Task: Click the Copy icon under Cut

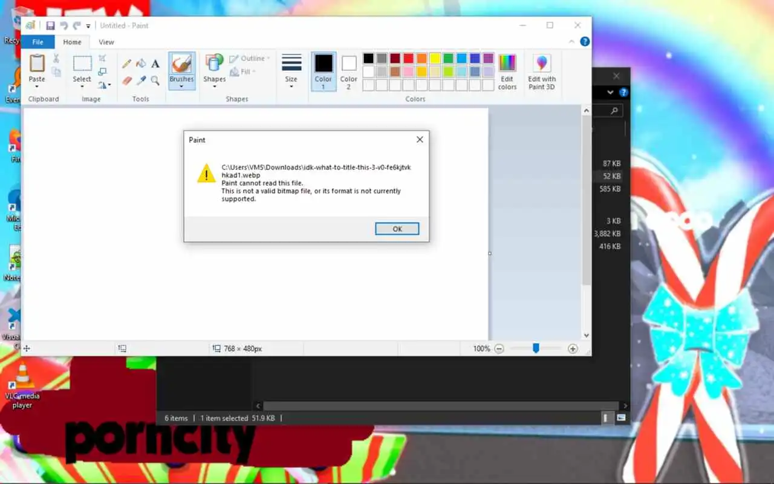Action: click(x=56, y=72)
